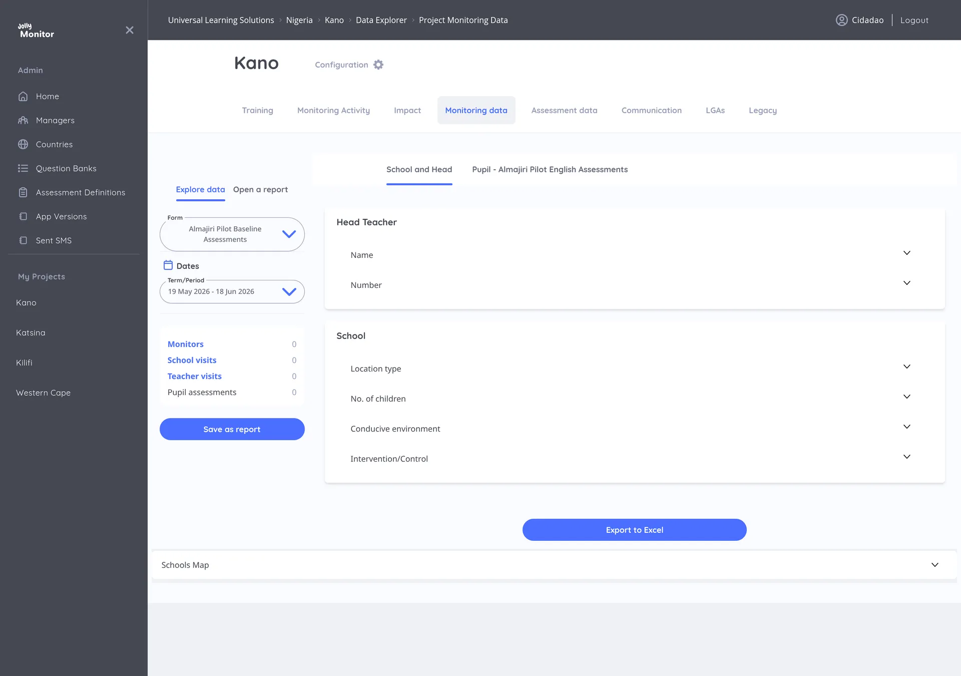The image size is (961, 676).
Task: Select the Monitoring data tab
Action: [x=476, y=110]
